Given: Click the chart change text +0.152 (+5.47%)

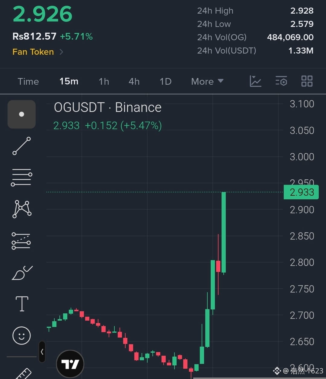Looking at the screenshot, I should 123,126.
